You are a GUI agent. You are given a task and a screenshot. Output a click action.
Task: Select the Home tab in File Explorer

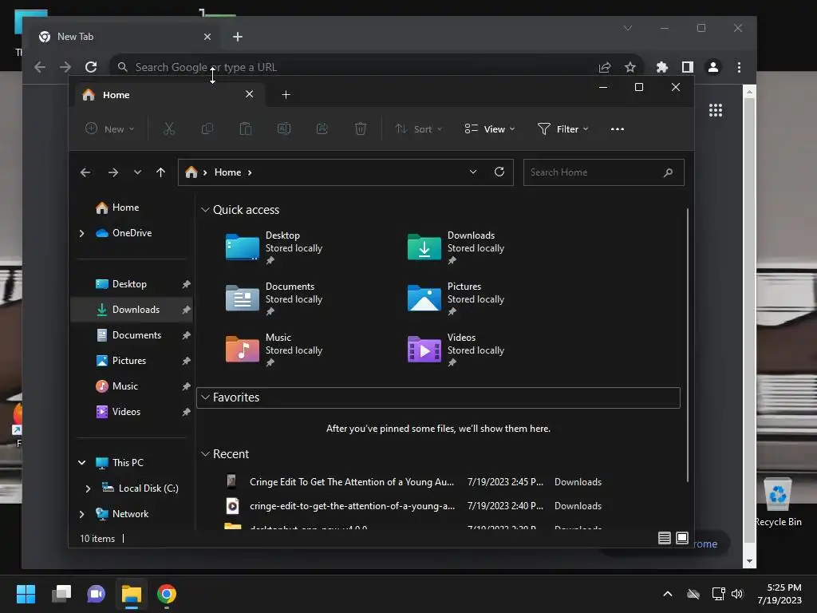169,94
